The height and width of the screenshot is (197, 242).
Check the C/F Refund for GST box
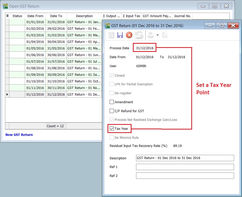pos(112,111)
